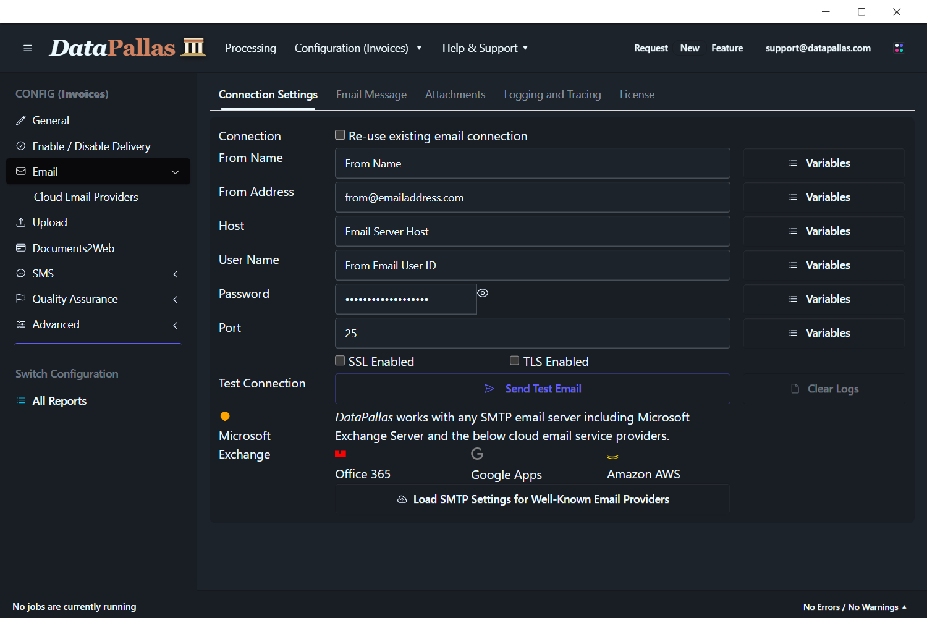Viewport: 927px width, 618px height.
Task: Click the Microsoft Exchange icon
Action: [225, 416]
